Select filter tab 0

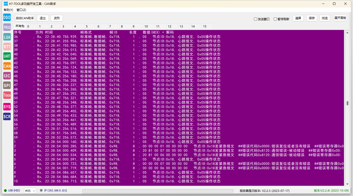pos(28,27)
